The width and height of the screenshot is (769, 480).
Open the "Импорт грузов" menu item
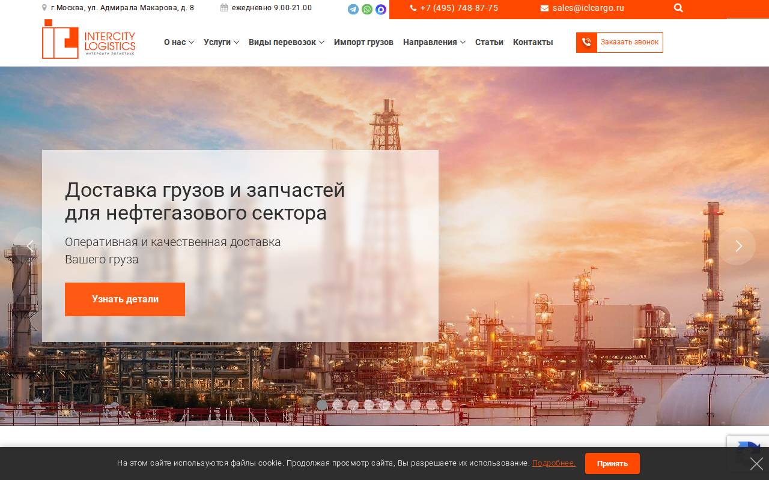click(363, 42)
